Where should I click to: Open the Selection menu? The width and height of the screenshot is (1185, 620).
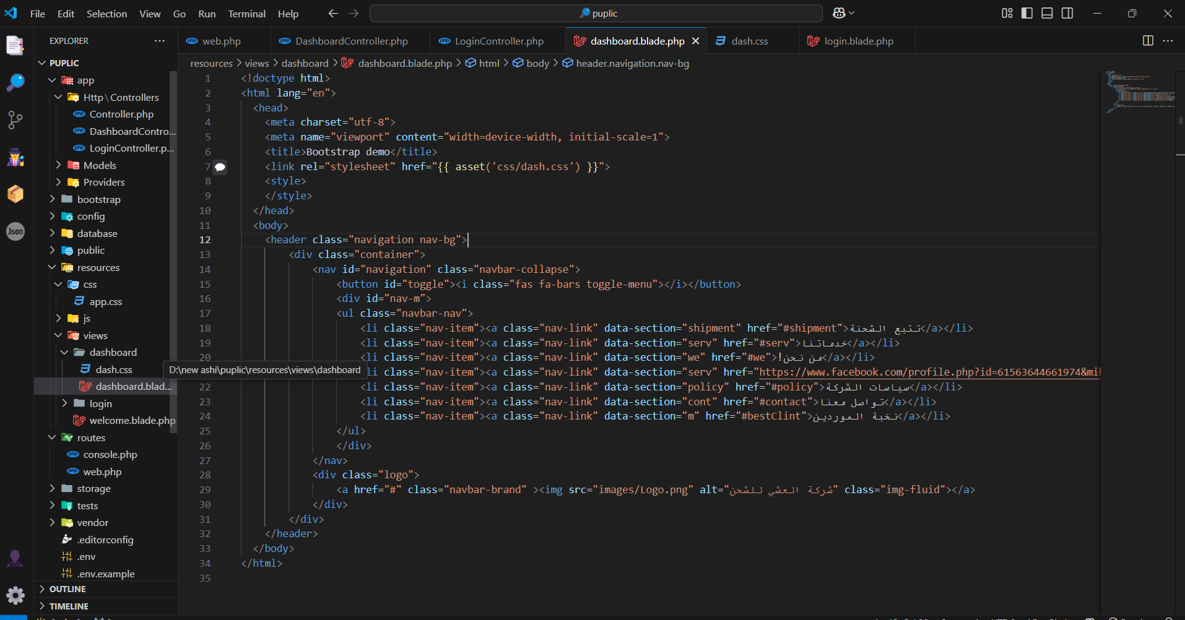pyautogui.click(x=106, y=14)
